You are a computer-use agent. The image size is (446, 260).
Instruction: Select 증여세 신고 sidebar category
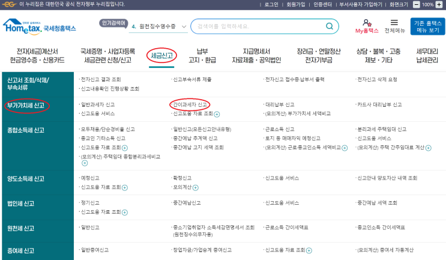[21, 251]
